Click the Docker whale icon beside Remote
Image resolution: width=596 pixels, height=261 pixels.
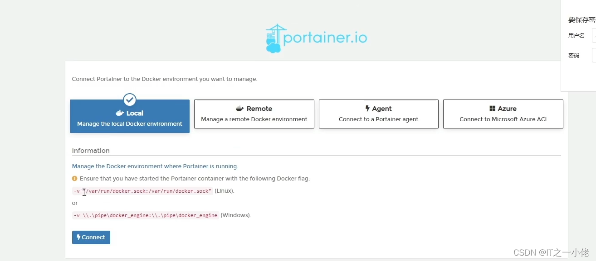(240, 109)
